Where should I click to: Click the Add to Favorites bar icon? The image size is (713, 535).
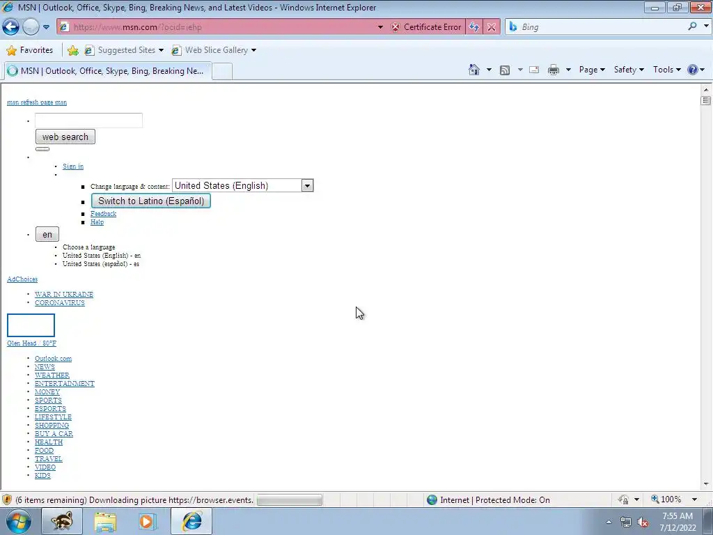[72, 50]
